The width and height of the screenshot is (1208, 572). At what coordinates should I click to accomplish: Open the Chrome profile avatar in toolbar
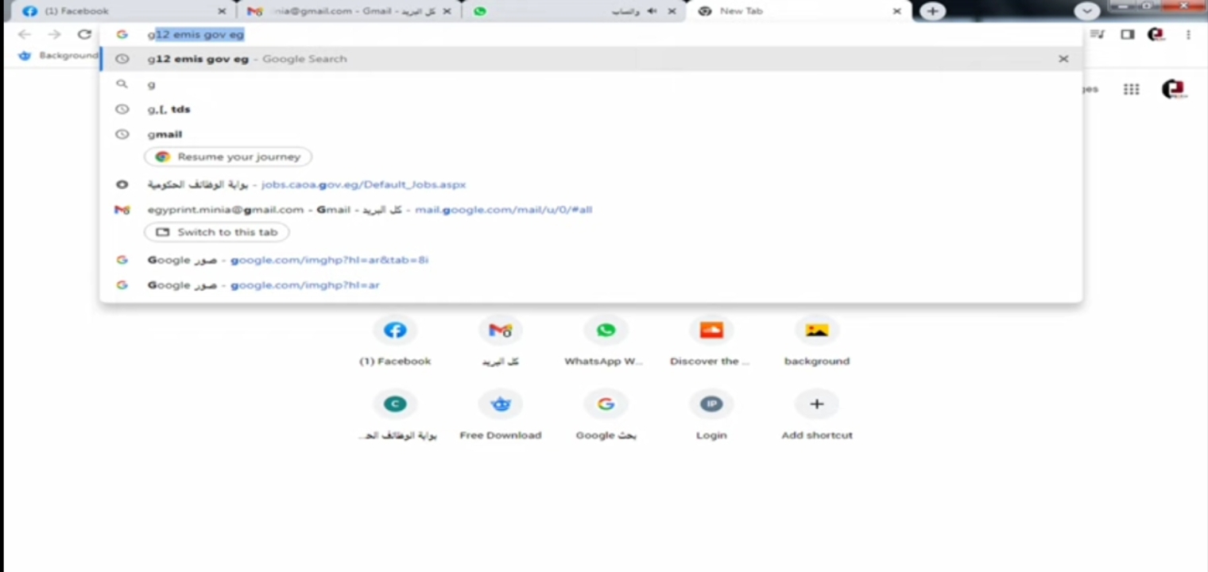1156,34
